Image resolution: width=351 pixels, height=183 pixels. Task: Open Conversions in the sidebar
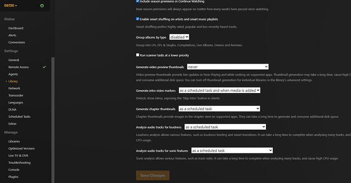(17, 42)
